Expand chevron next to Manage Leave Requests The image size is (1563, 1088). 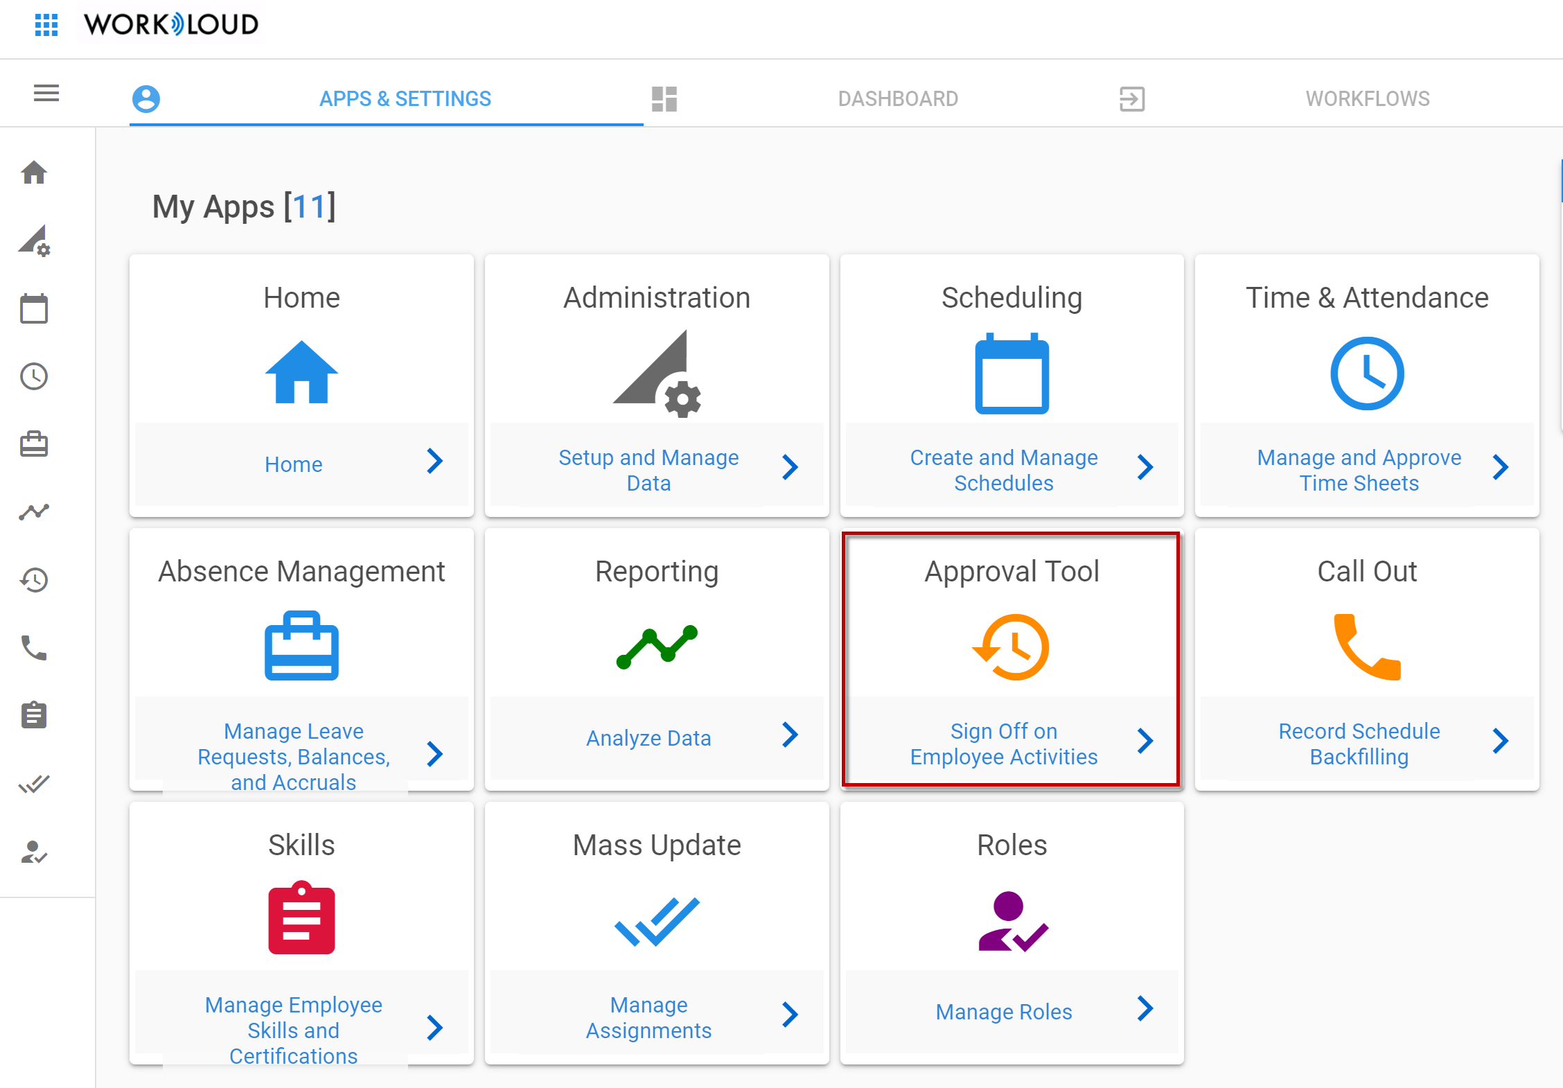[x=434, y=755]
